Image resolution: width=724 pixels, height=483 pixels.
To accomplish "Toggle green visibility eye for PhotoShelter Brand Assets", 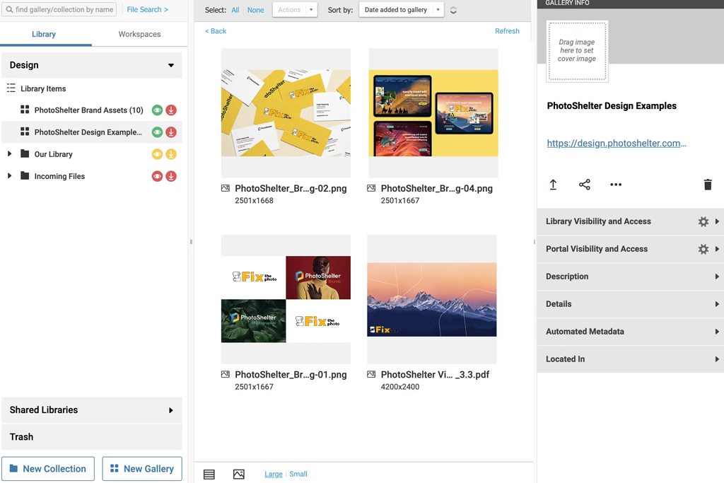I will (x=157, y=110).
